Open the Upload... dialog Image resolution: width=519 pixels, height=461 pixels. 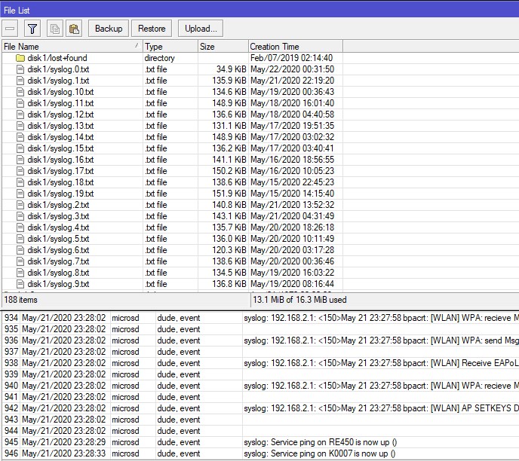pyautogui.click(x=201, y=29)
